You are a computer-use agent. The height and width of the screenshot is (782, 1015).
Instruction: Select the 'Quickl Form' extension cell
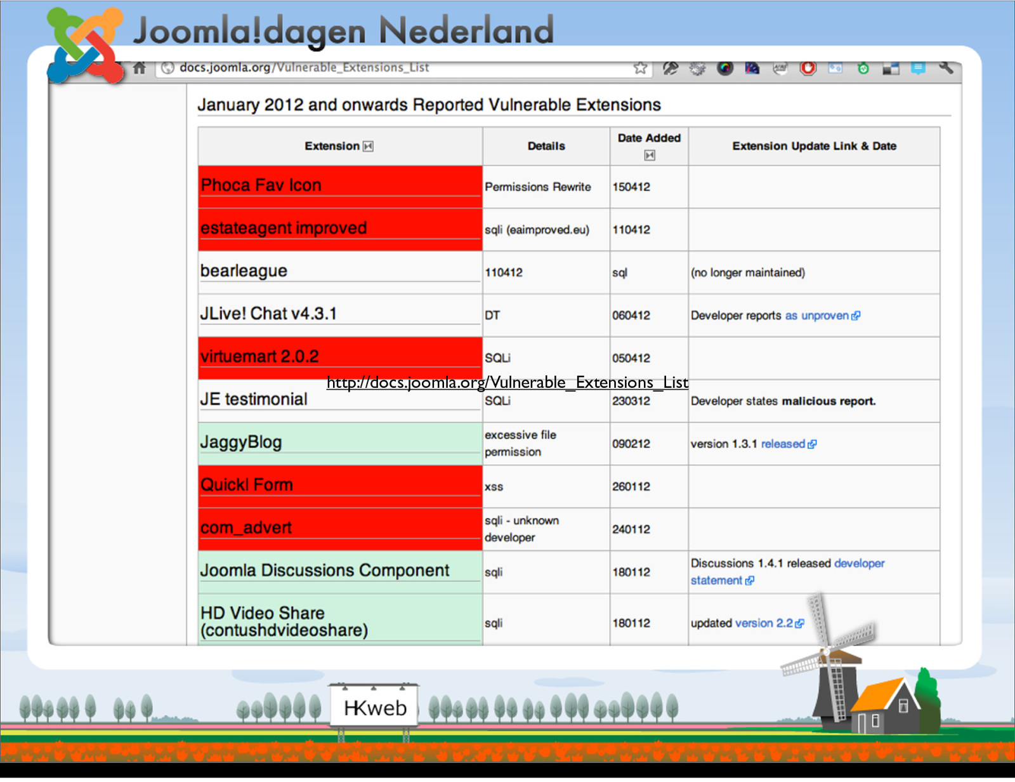[x=340, y=486]
